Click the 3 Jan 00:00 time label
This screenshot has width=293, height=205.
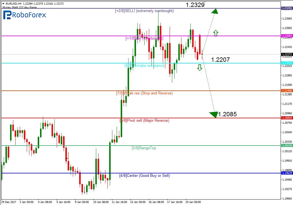(27, 202)
